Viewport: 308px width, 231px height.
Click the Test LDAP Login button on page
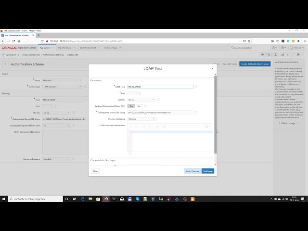point(230,64)
